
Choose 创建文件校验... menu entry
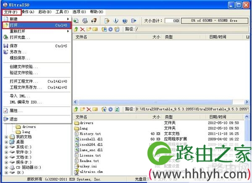point(37,66)
